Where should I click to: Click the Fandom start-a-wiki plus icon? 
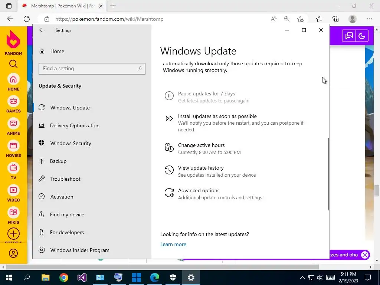pyautogui.click(x=13, y=234)
